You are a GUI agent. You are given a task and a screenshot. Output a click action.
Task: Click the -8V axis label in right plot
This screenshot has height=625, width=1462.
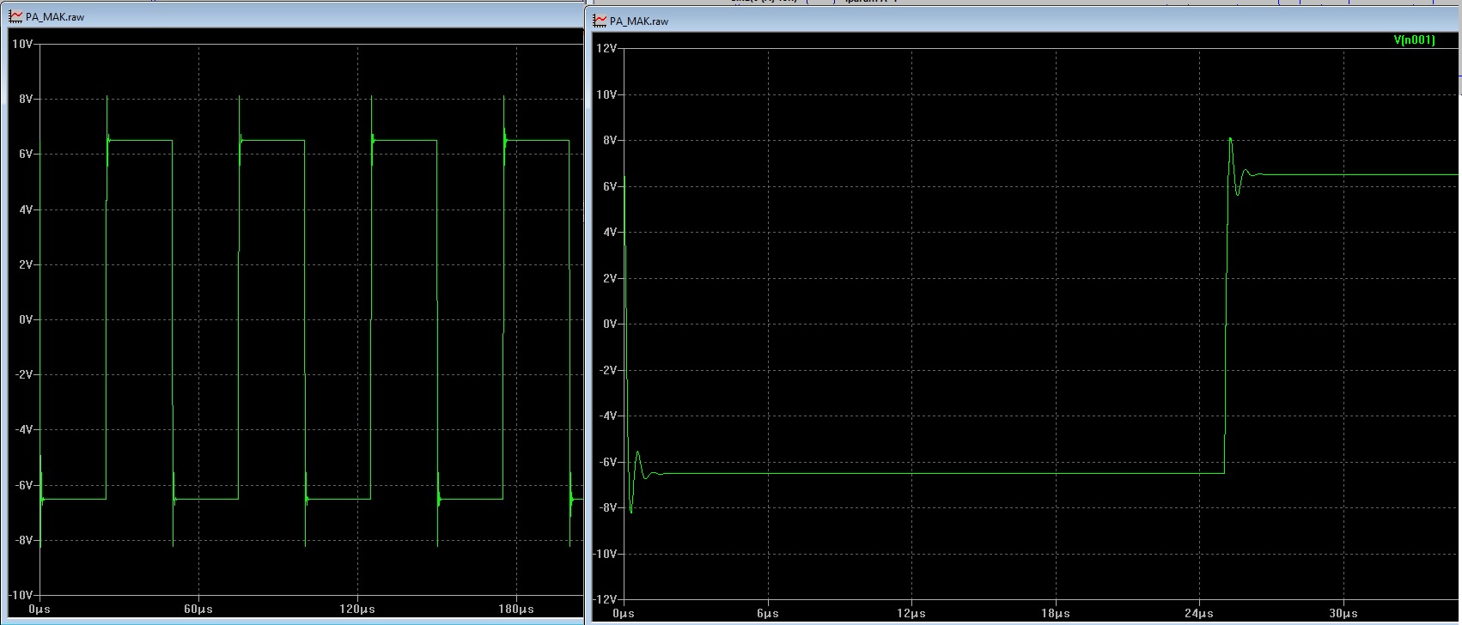pos(607,507)
